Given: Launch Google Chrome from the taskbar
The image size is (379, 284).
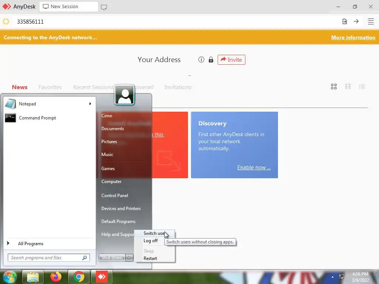Looking at the screenshot, I should (78, 277).
